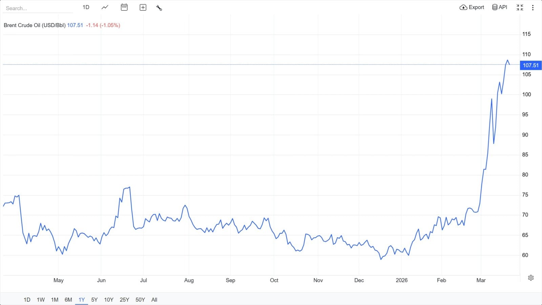Open the calendar date range picker
Screen dimensions: 542x305
[124, 7]
